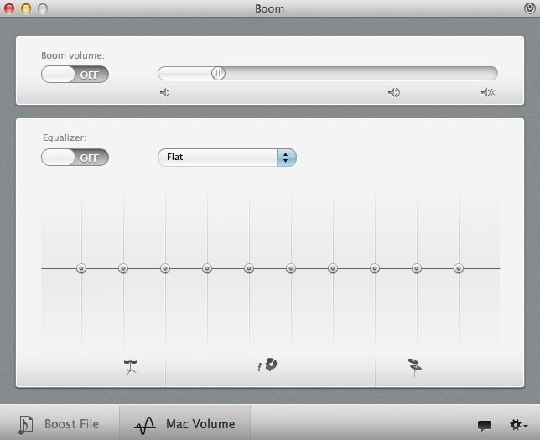Switch to the Mac Volume tab
Screen dimensions: 540x440
coord(185,423)
